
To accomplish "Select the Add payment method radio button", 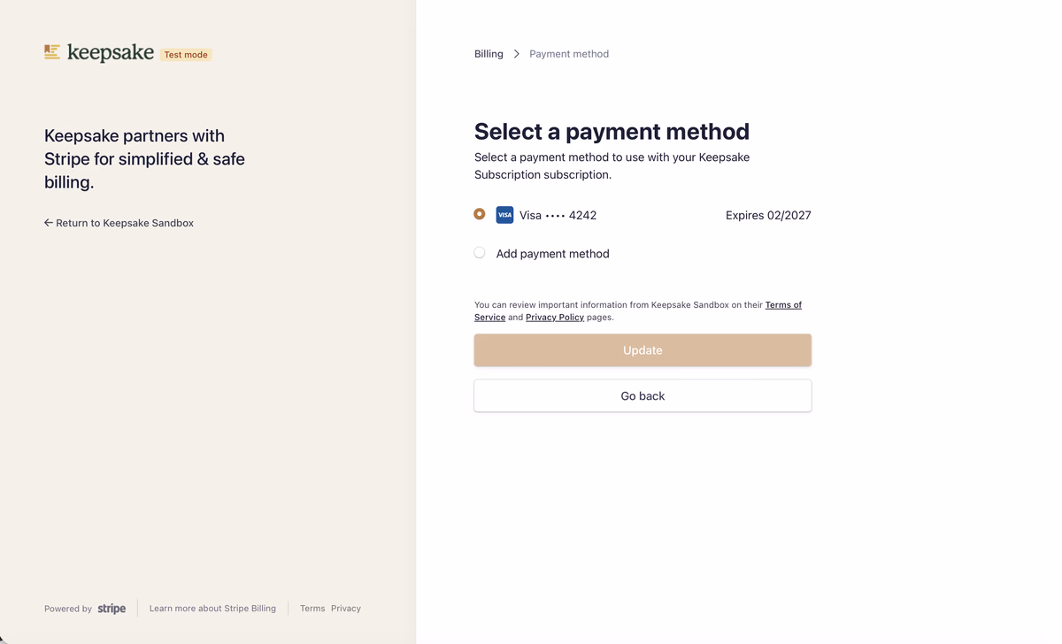I will coord(480,253).
